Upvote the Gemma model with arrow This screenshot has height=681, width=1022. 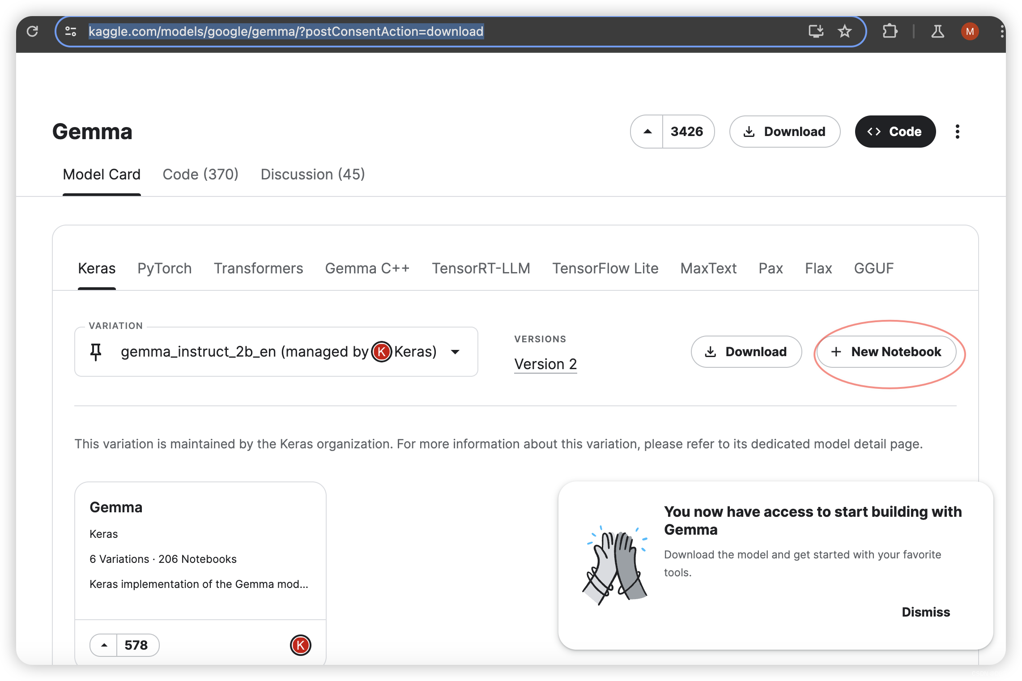coord(647,132)
